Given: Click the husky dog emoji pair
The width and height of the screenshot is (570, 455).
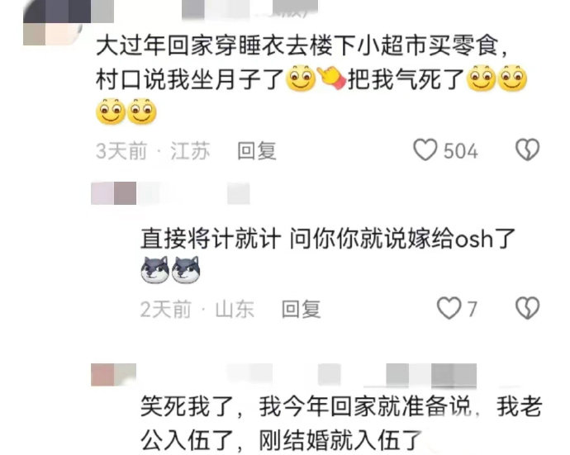Looking at the screenshot, I should (x=170, y=270).
